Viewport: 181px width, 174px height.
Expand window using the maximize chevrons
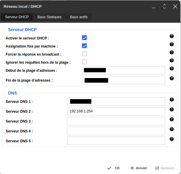pyautogui.click(x=164, y=7)
